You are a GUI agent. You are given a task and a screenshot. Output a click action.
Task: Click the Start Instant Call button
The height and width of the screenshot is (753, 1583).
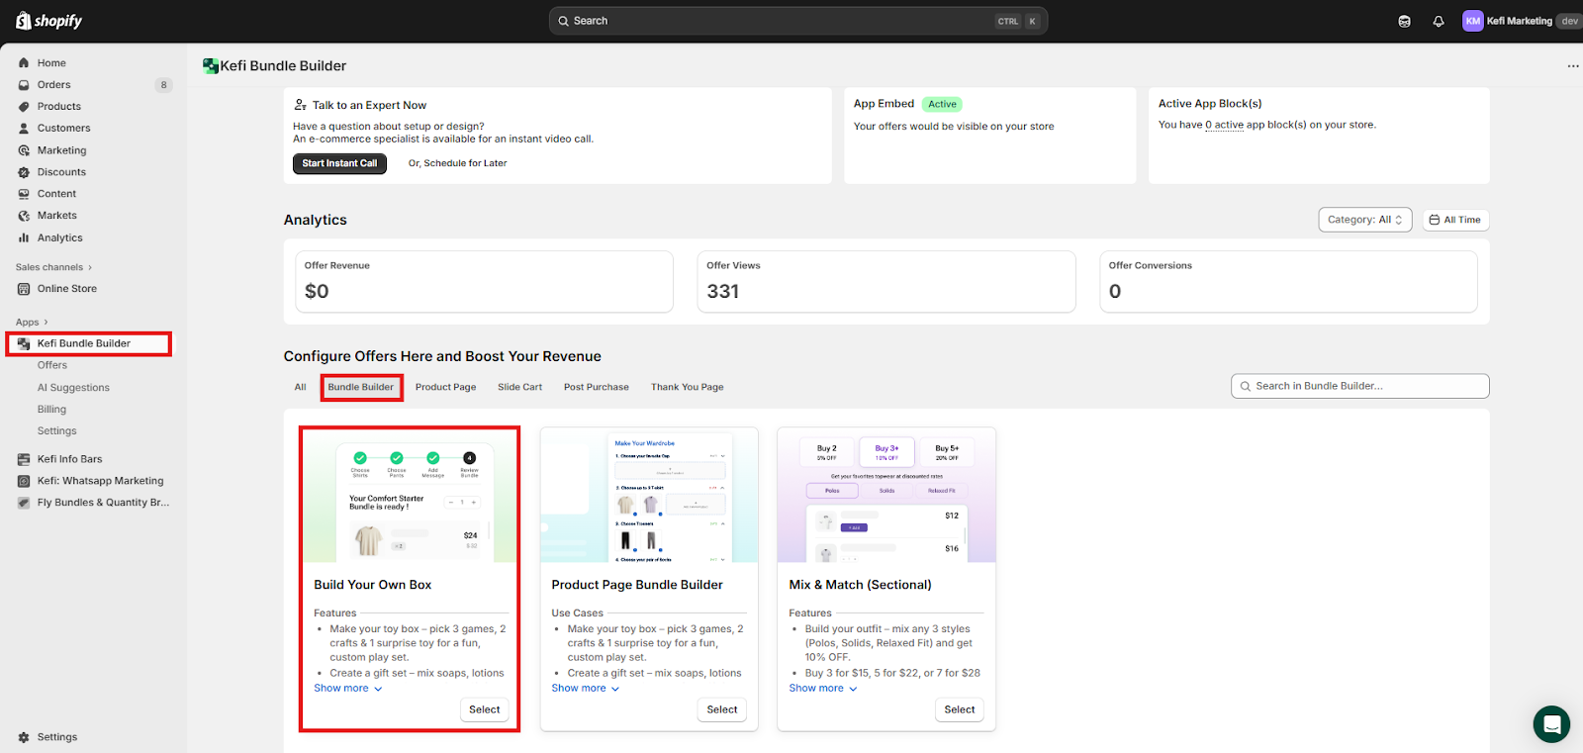pyautogui.click(x=339, y=163)
